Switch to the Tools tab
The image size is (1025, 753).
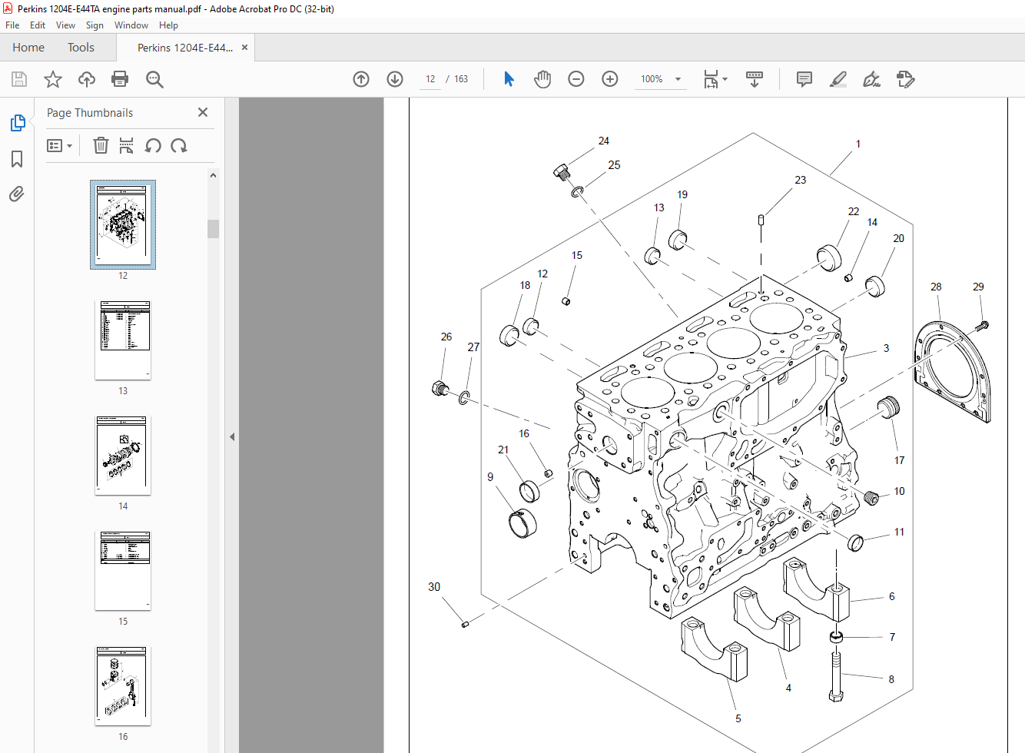point(81,48)
